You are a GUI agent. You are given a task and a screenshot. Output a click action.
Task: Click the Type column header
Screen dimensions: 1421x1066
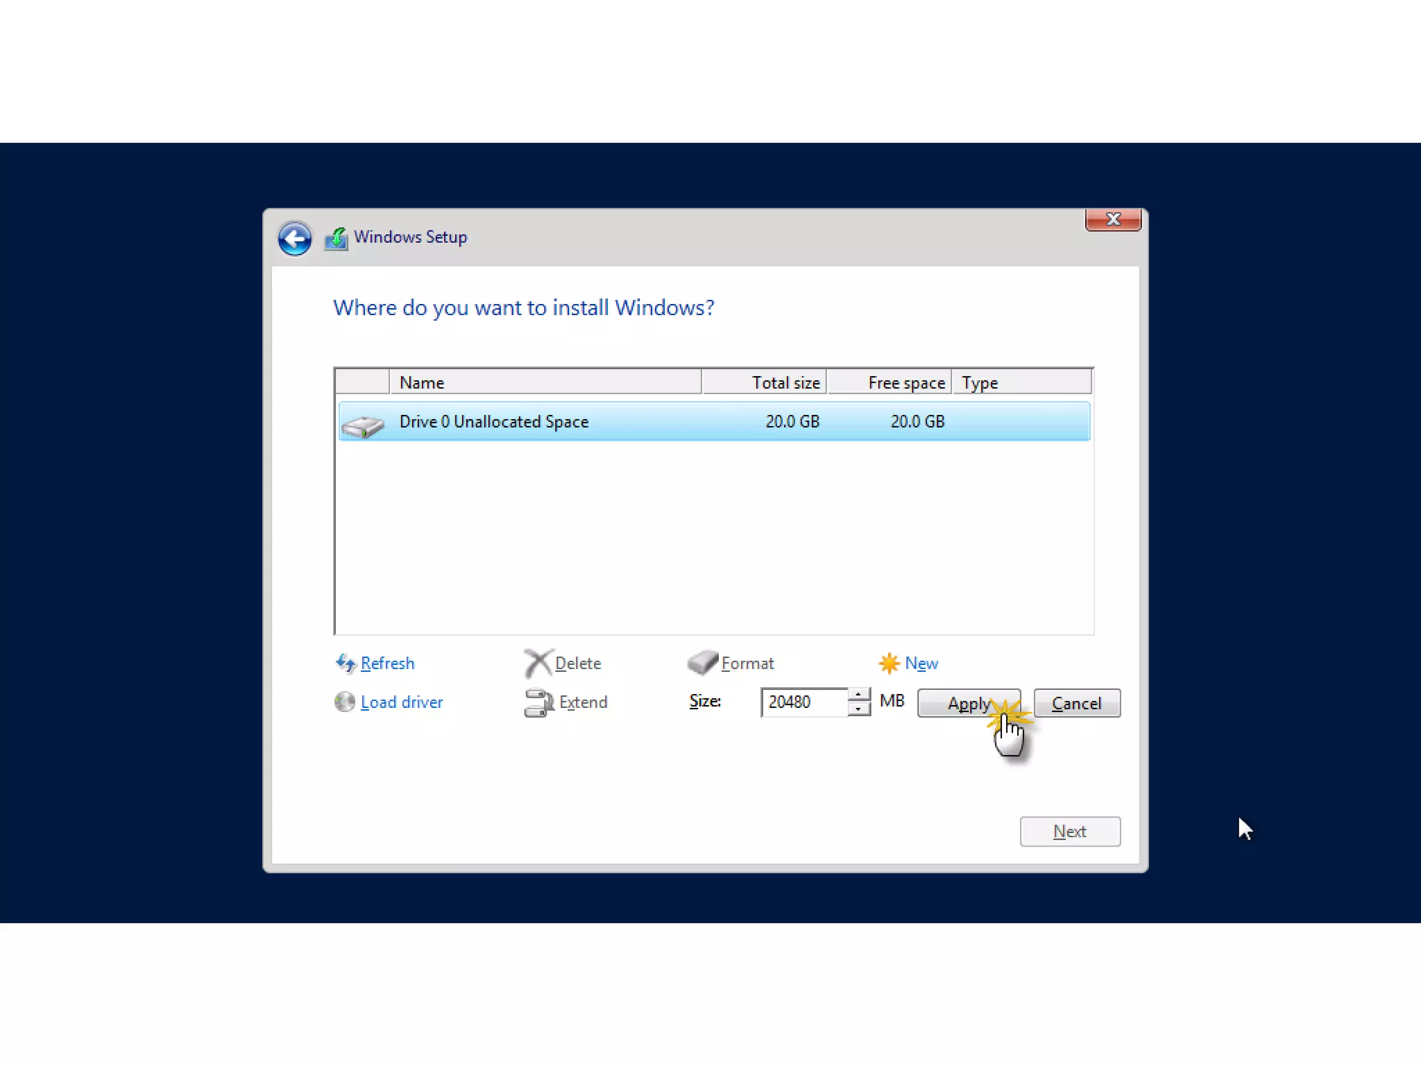(1021, 382)
